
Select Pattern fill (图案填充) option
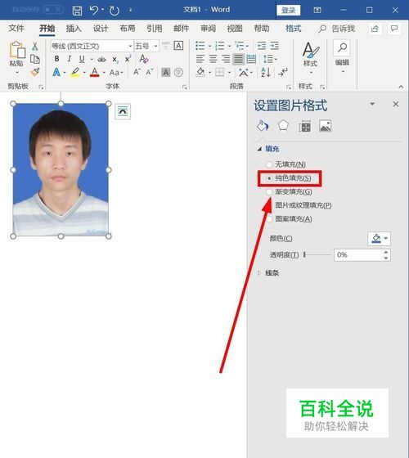click(289, 219)
